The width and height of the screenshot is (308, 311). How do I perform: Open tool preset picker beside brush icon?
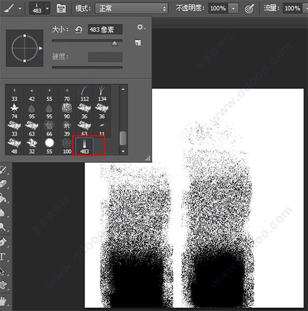[x=20, y=9]
